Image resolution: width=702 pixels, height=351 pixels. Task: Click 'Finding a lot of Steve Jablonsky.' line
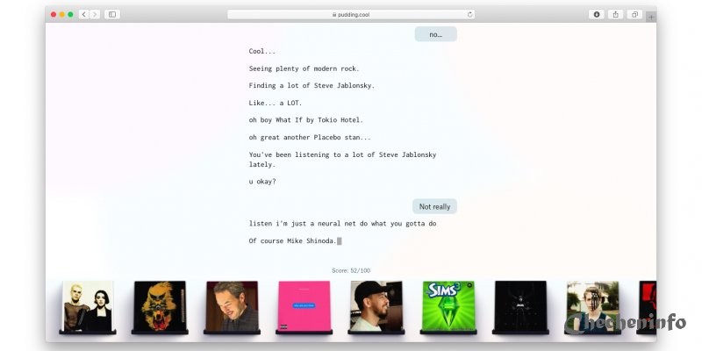click(312, 85)
